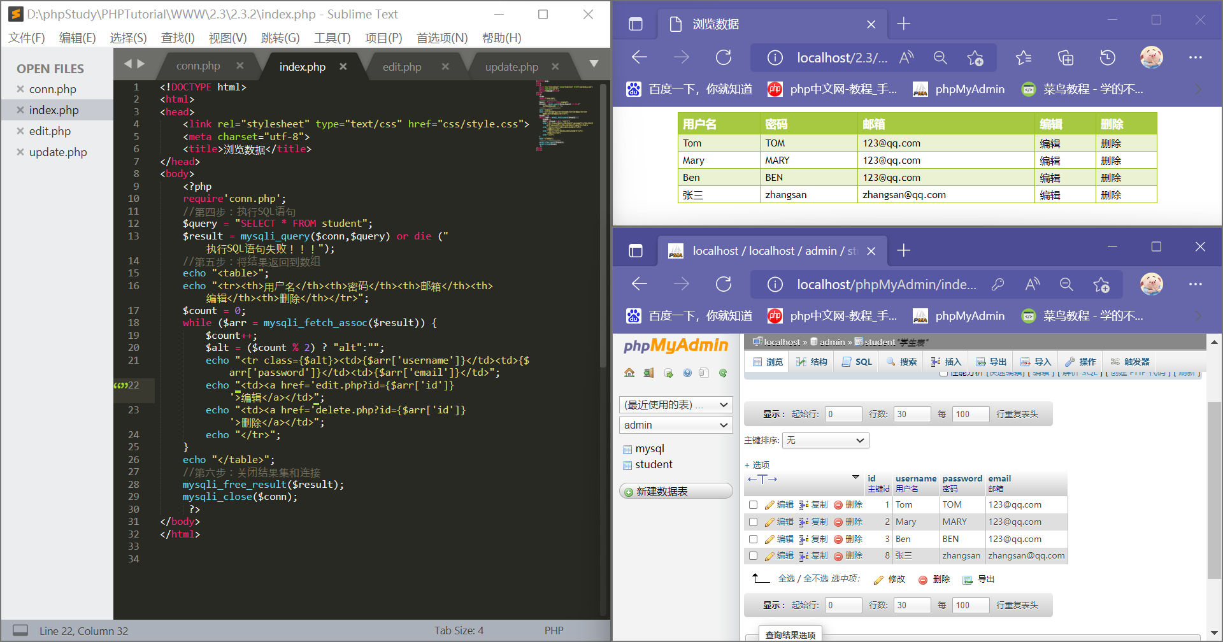Image resolution: width=1223 pixels, height=642 pixels.
Task: Click zoom icon in the 浏览数据 address bar
Action: 940,57
